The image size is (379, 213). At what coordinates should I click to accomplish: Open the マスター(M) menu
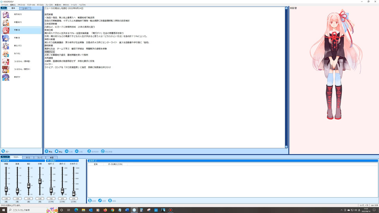coord(31,5)
